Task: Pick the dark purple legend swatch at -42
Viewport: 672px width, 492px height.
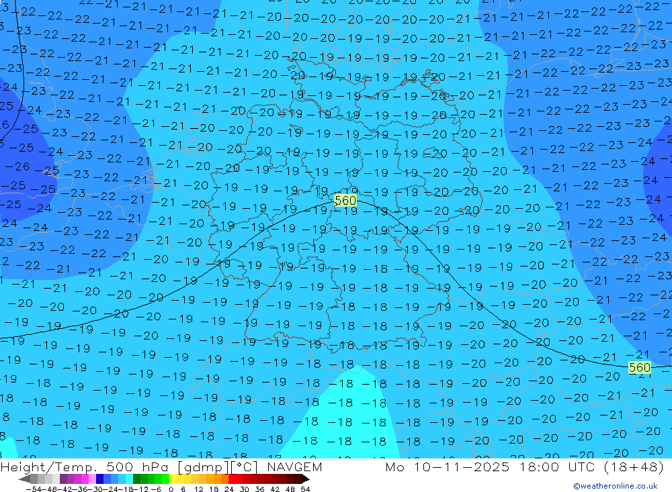Action: (x=63, y=479)
